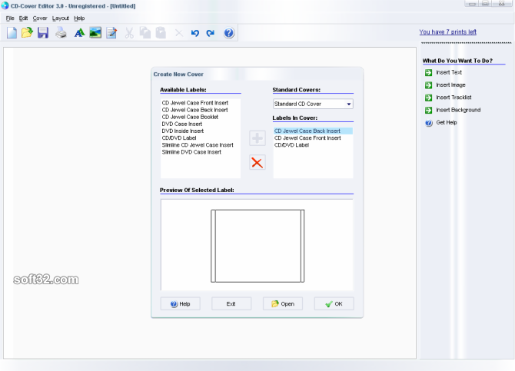The height and width of the screenshot is (371, 515).
Task: Insert text using the A toolbar icon
Action: (x=79, y=33)
